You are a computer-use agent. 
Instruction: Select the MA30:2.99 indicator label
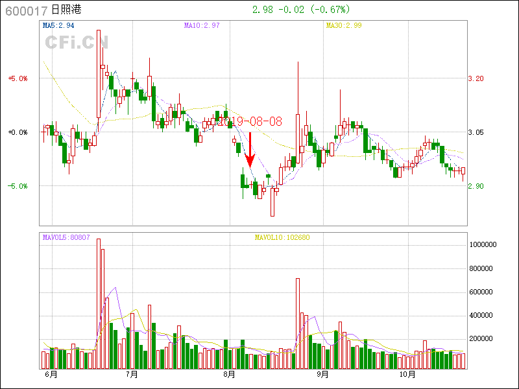pos(343,26)
